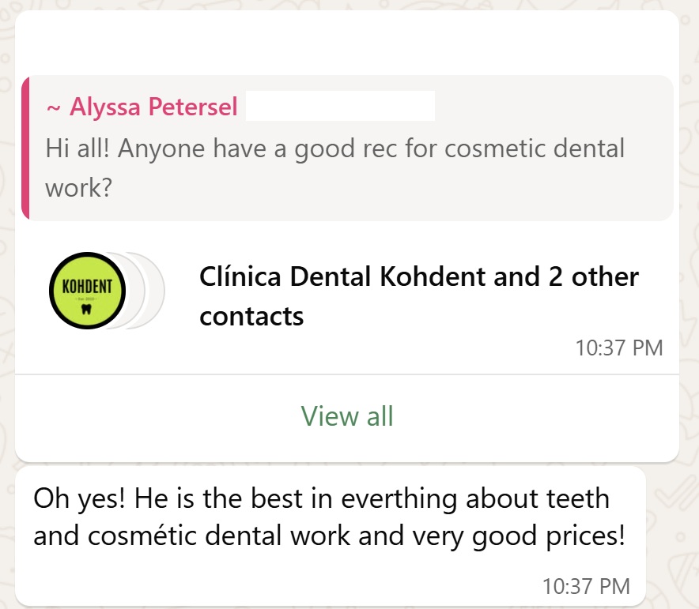Click the word contacts in card title
Screen dimensions: 699x609
[x=251, y=316]
